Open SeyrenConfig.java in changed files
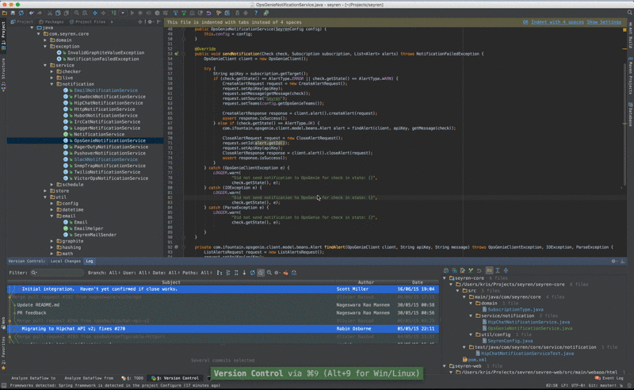Image resolution: width=634 pixels, height=390 pixels. tap(510, 341)
